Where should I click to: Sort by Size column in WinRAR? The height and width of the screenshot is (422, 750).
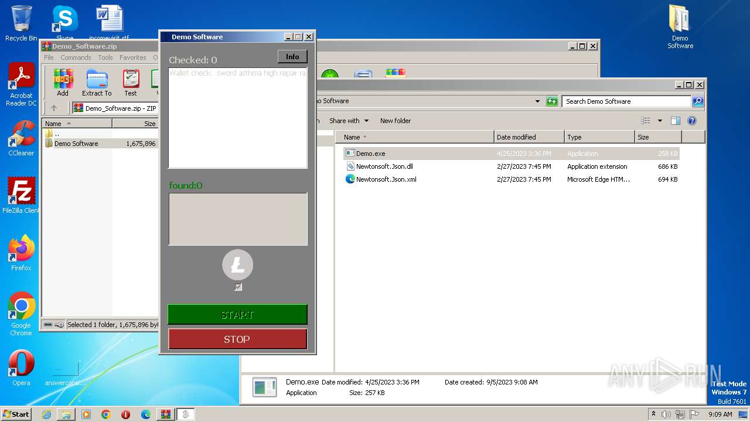pyautogui.click(x=135, y=124)
